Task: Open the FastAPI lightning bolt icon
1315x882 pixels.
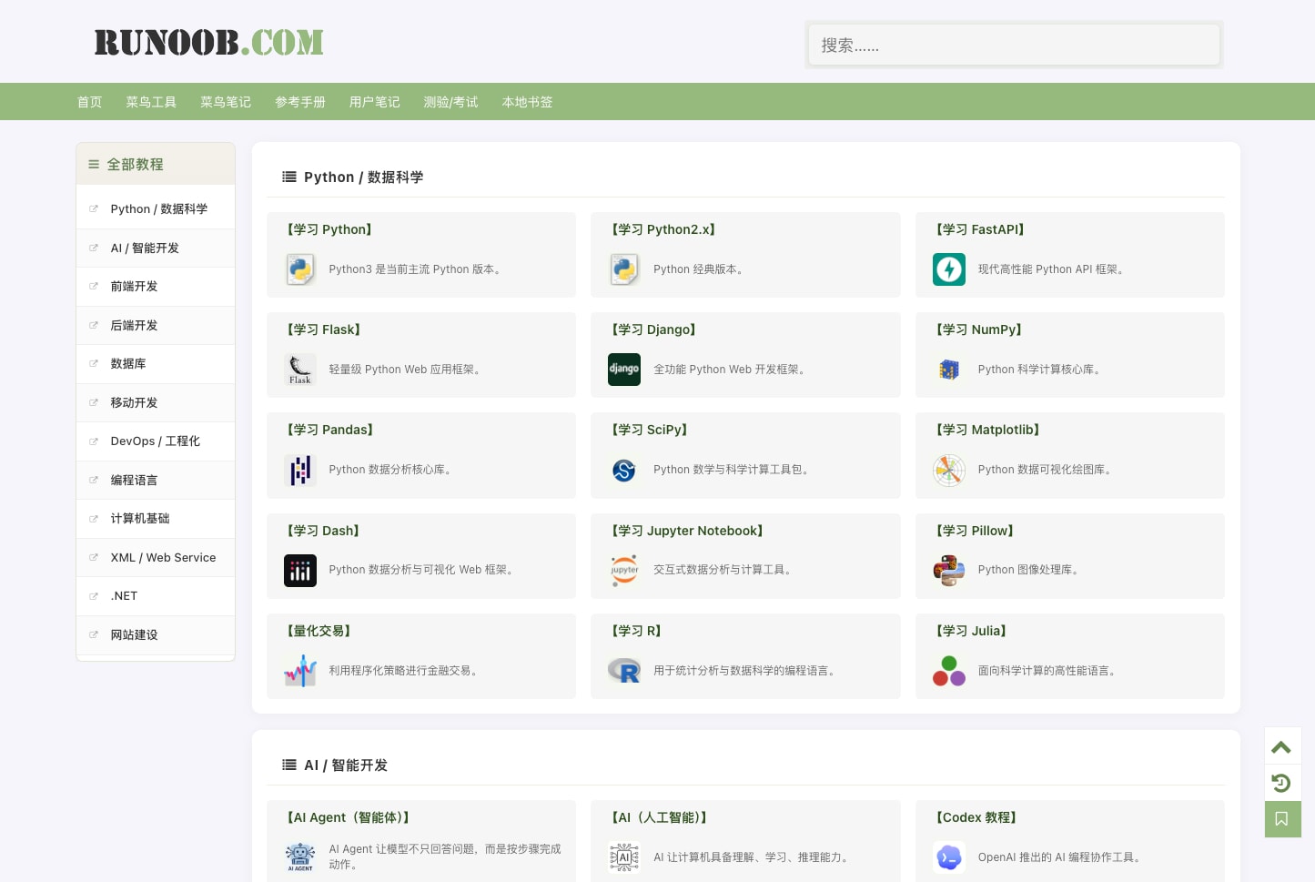Action: tap(949, 269)
